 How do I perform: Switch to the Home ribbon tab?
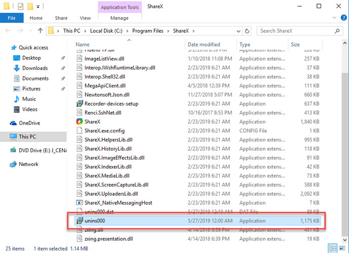(36, 18)
